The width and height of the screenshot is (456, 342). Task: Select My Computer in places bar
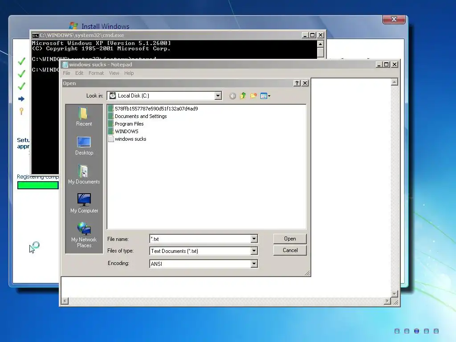pyautogui.click(x=84, y=204)
